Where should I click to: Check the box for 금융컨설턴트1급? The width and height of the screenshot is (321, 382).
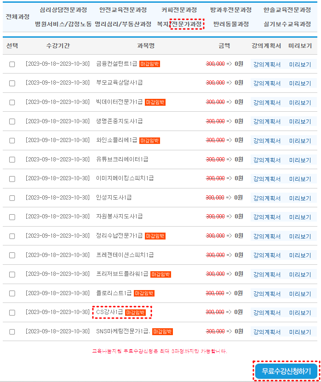[12, 64]
